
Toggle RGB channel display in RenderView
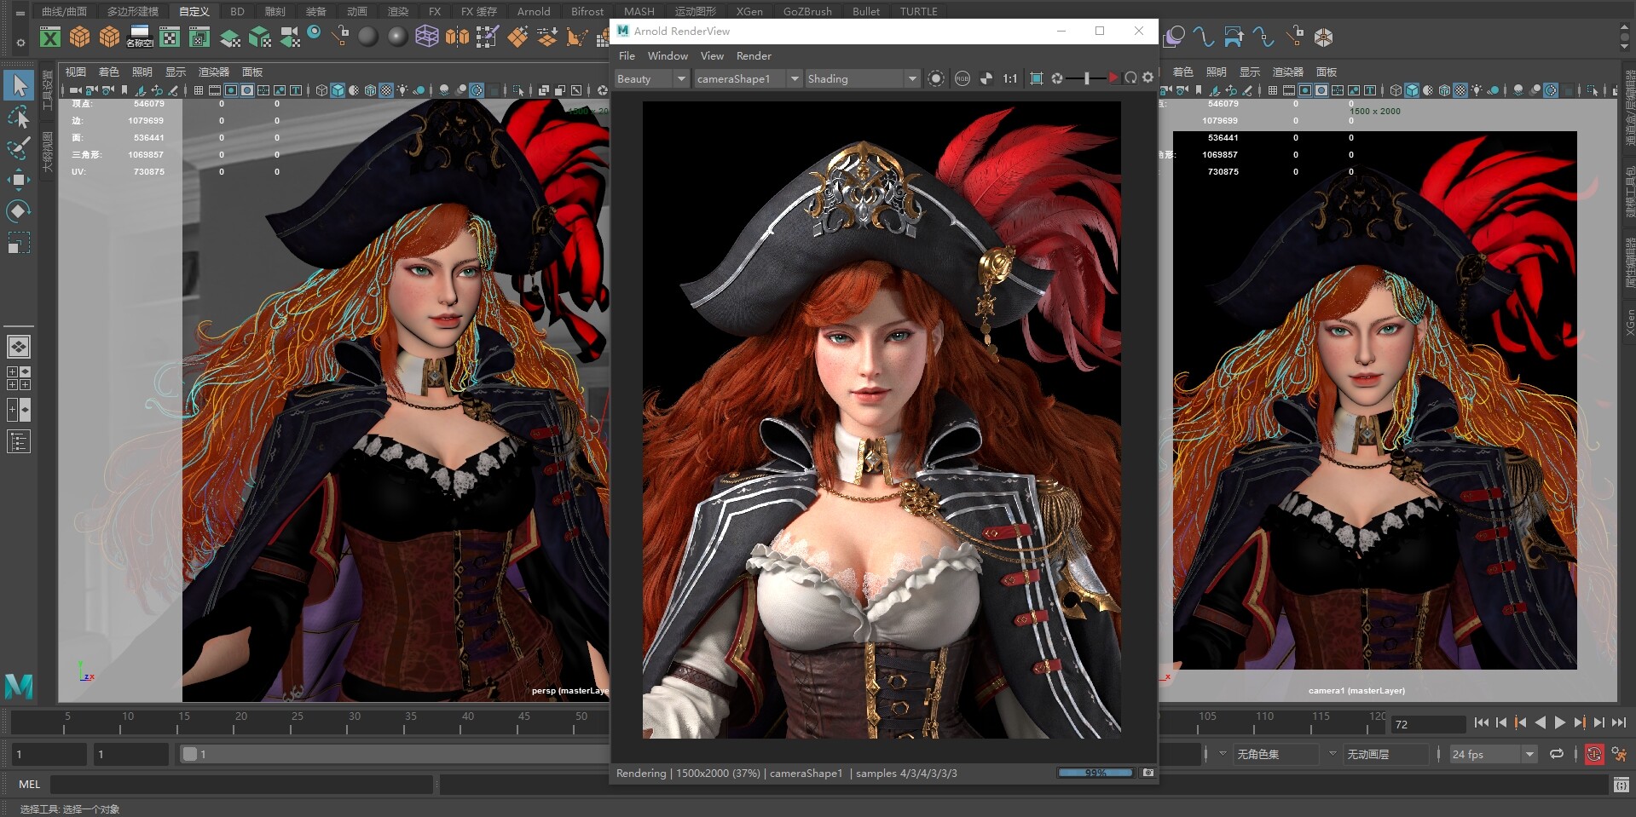963,78
